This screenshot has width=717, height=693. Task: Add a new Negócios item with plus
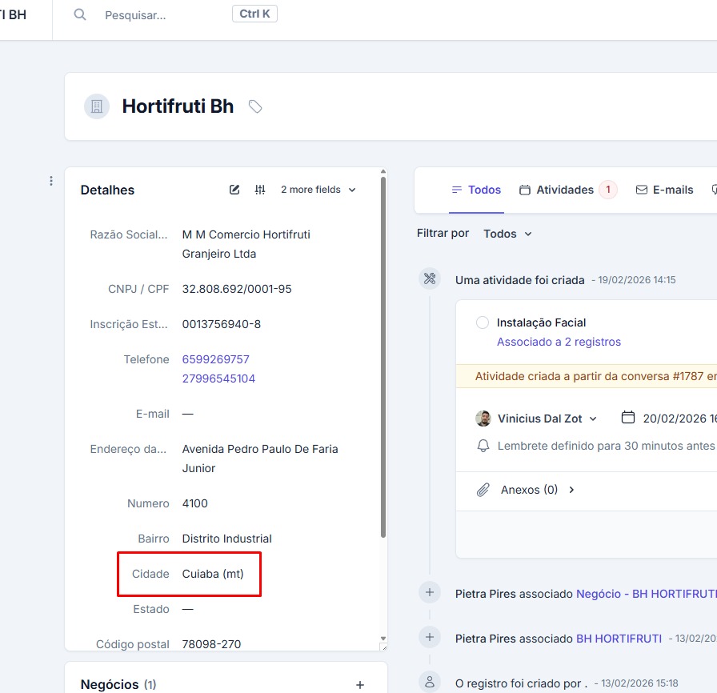pyautogui.click(x=360, y=685)
